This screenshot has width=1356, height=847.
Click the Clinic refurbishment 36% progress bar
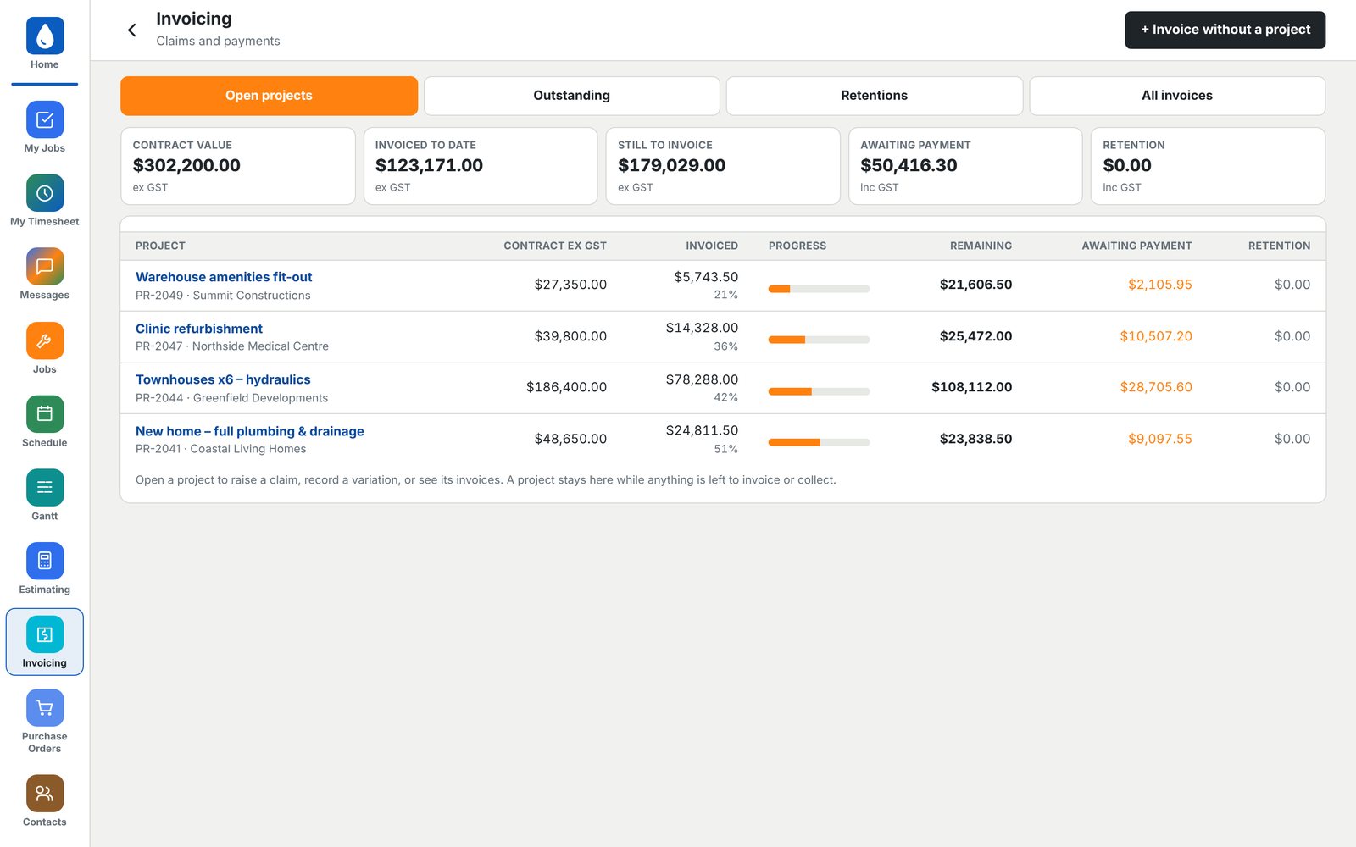[x=819, y=340]
